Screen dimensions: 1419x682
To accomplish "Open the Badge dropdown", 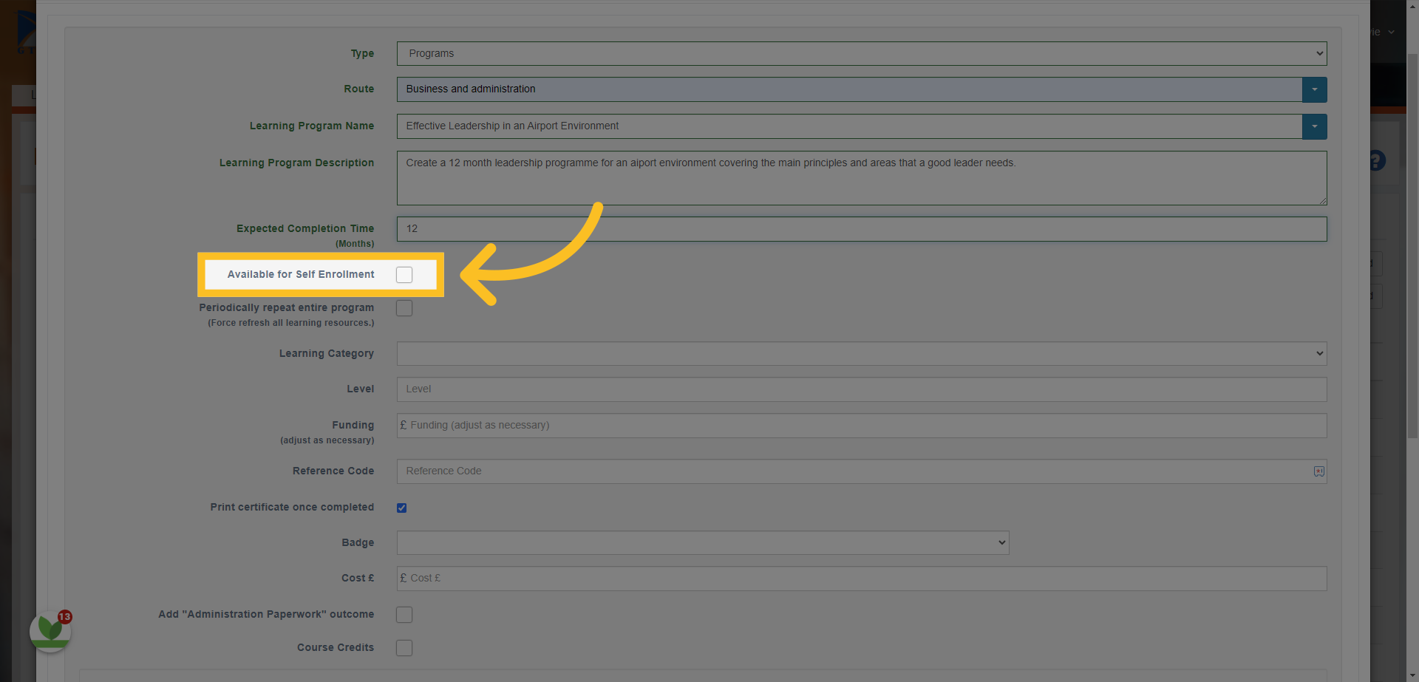I will point(703,542).
